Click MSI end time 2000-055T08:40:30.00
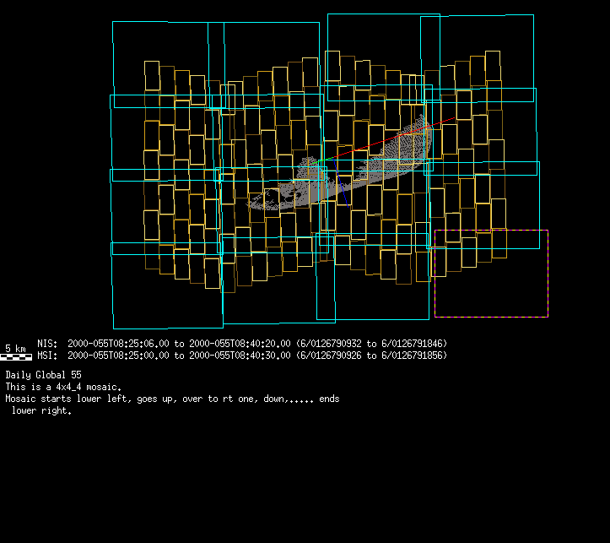This screenshot has height=543, width=610. [x=239, y=356]
